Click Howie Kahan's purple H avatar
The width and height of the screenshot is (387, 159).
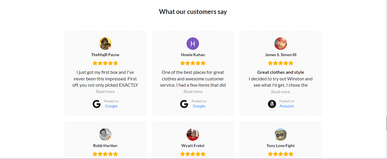193,44
